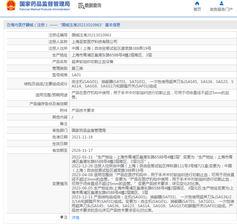Click the 注 bulb icon
This screenshot has width=237, height=224.
[61, 217]
